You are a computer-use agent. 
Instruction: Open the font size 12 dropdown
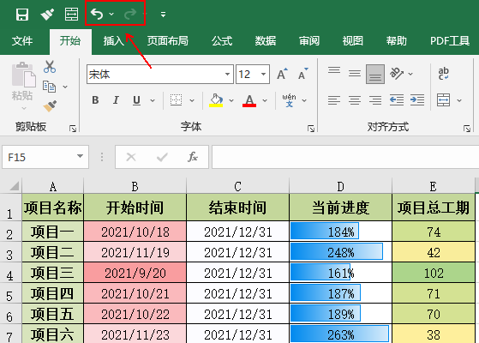tap(263, 74)
